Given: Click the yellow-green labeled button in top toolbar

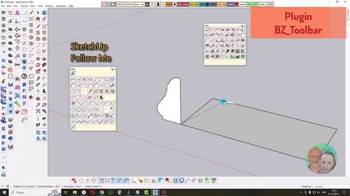Looking at the screenshot, I should point(194,4).
